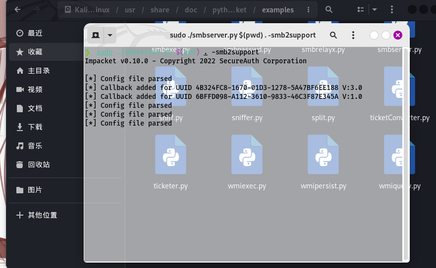Go to 'share' in the path bar
The height and width of the screenshot is (268, 436).
click(160, 10)
